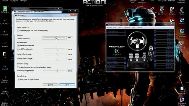Click the Damper Effect Strength slider
The height and width of the screenshot is (106, 189).
(54, 59)
